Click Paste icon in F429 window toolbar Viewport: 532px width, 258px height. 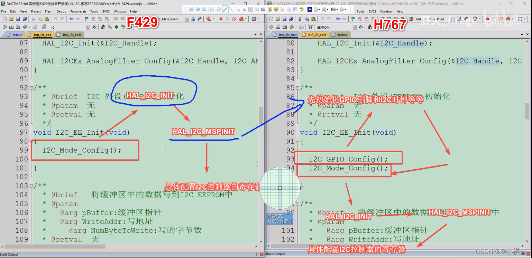(47, 19)
